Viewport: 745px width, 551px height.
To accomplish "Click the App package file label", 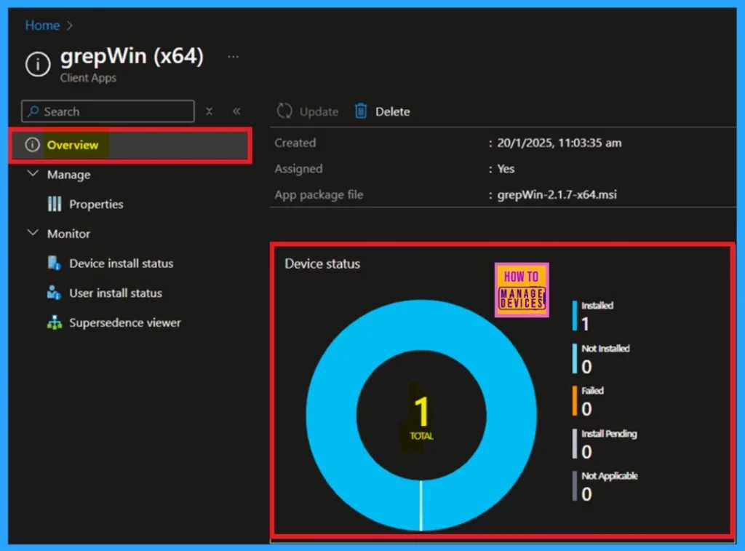I will click(x=319, y=194).
